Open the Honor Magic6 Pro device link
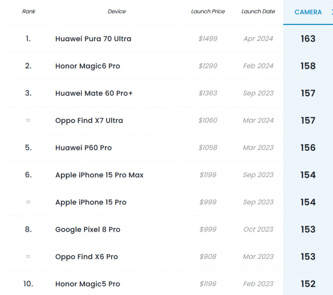Image resolution: width=333 pixels, height=295 pixels. tap(87, 66)
